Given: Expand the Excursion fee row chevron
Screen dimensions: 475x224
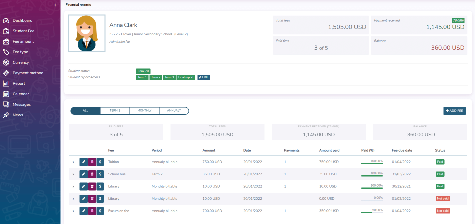Looking at the screenshot, I should 73,211.
